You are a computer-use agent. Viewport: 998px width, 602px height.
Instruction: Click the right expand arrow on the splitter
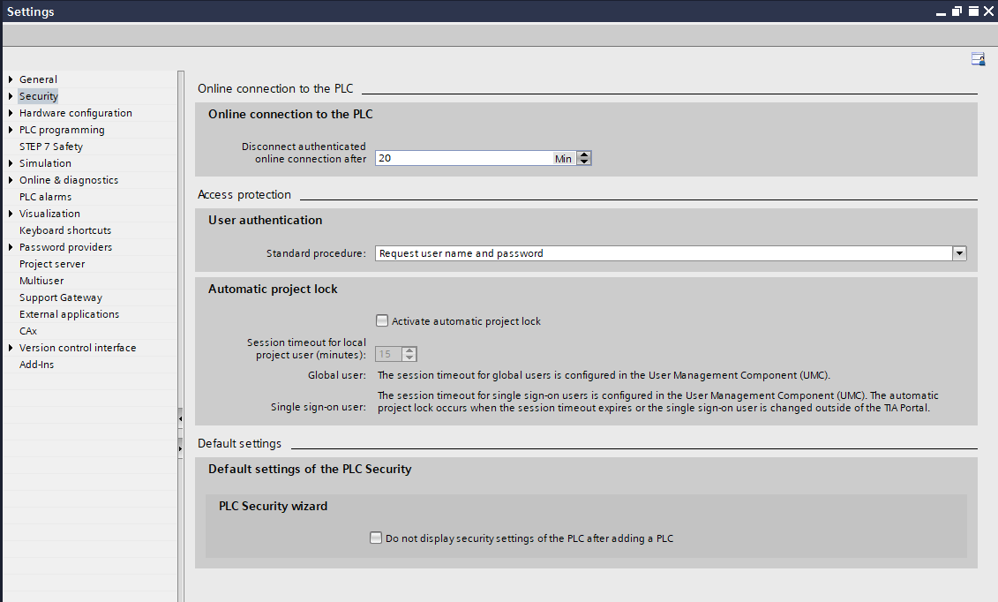click(x=180, y=448)
